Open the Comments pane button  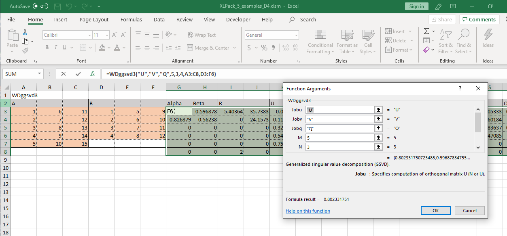tap(479, 19)
